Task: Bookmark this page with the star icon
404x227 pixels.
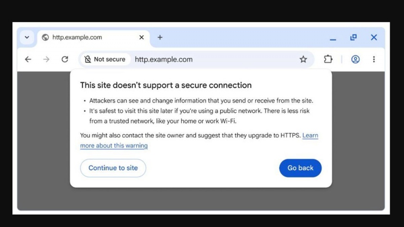Action: click(303, 59)
